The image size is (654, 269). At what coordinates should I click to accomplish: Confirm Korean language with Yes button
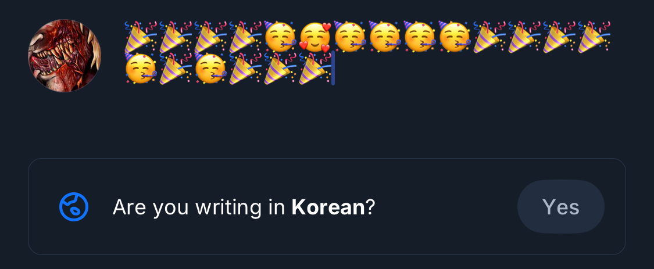560,207
